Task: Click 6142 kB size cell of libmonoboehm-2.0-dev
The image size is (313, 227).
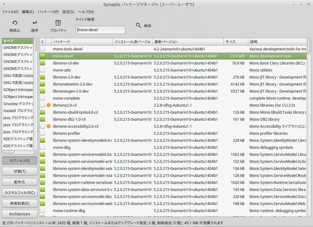Action: [238, 84]
